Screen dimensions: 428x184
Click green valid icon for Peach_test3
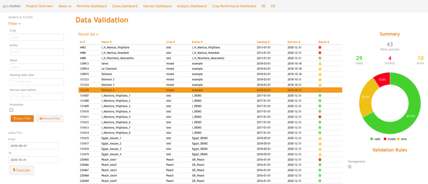tap(320, 170)
